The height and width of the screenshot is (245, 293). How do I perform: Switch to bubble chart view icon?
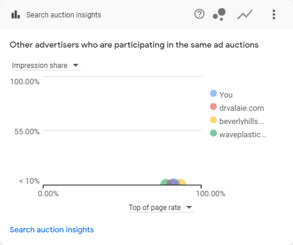point(219,14)
